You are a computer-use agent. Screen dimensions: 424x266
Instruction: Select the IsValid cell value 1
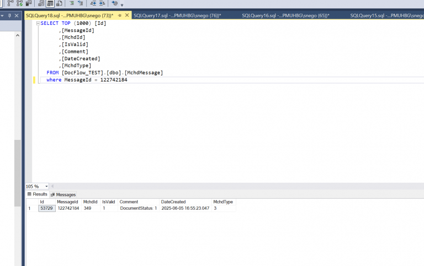coord(109,208)
